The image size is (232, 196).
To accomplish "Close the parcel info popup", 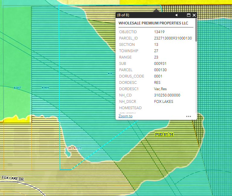I will click(194, 15).
